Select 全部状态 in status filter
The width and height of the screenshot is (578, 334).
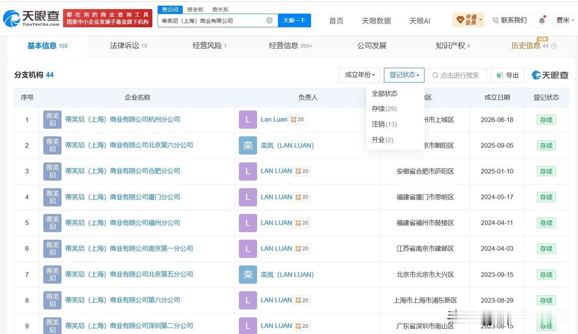[x=385, y=93]
